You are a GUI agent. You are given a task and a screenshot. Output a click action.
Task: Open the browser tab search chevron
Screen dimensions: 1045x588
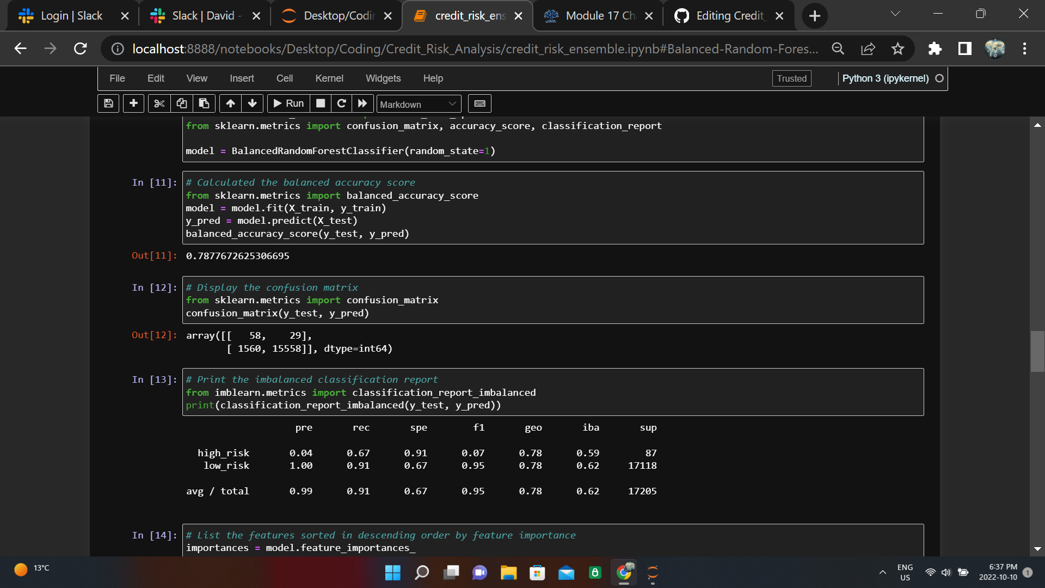pos(895,14)
